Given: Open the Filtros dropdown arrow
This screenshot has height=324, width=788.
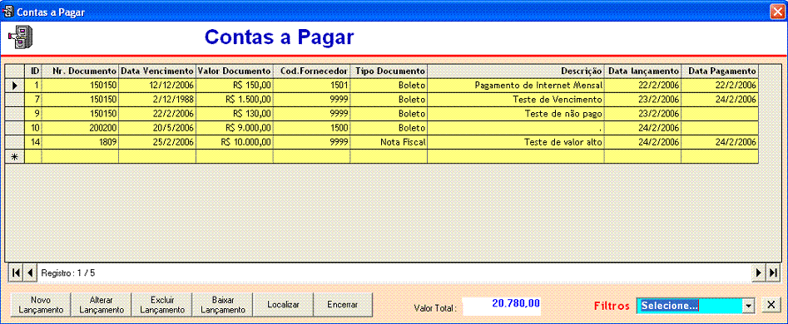Looking at the screenshot, I should 749,306.
